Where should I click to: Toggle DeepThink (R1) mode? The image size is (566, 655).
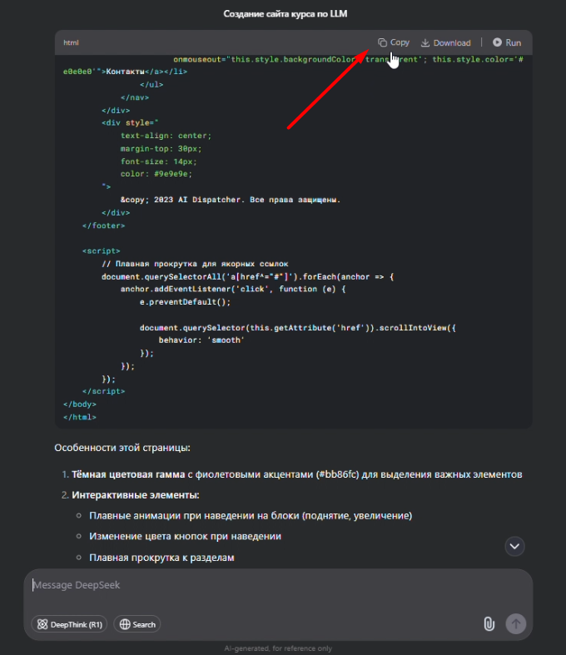[x=69, y=624]
